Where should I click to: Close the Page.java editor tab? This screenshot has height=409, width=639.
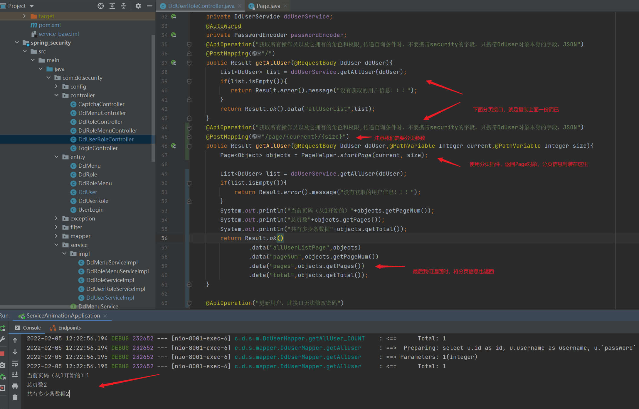(x=285, y=6)
